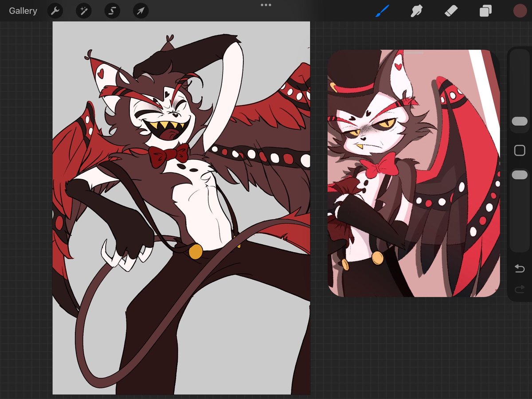Open the active color picker swatch

[520, 11]
